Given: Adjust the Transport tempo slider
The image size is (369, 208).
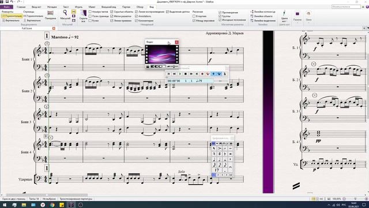Looking at the screenshot, I should click(x=220, y=81).
